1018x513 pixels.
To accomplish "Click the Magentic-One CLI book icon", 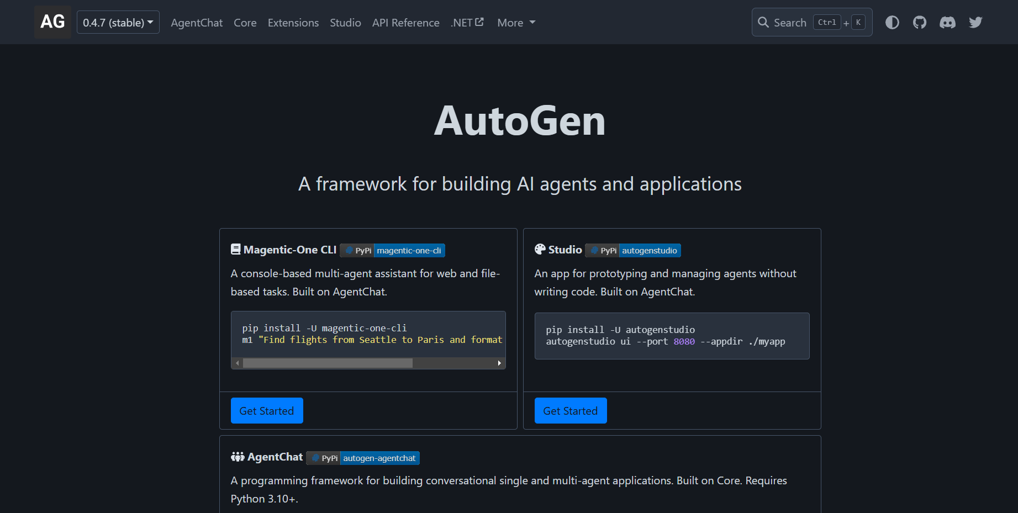I will tap(236, 249).
